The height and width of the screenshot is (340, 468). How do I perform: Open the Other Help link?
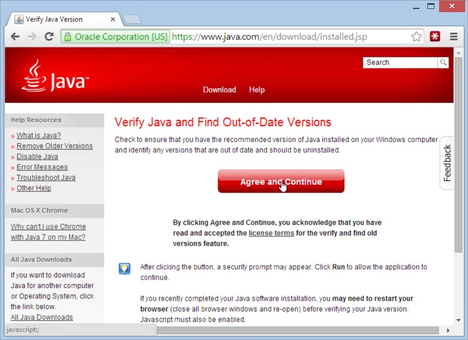coord(34,188)
